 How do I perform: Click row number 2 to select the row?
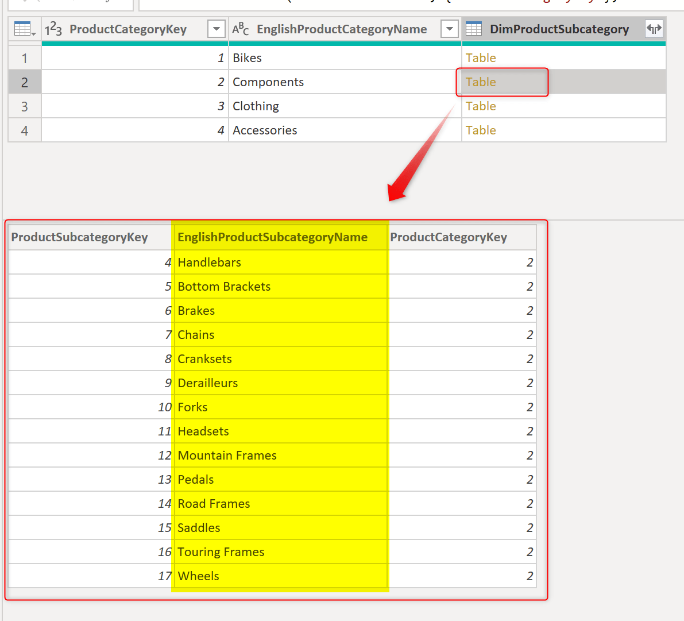point(24,82)
